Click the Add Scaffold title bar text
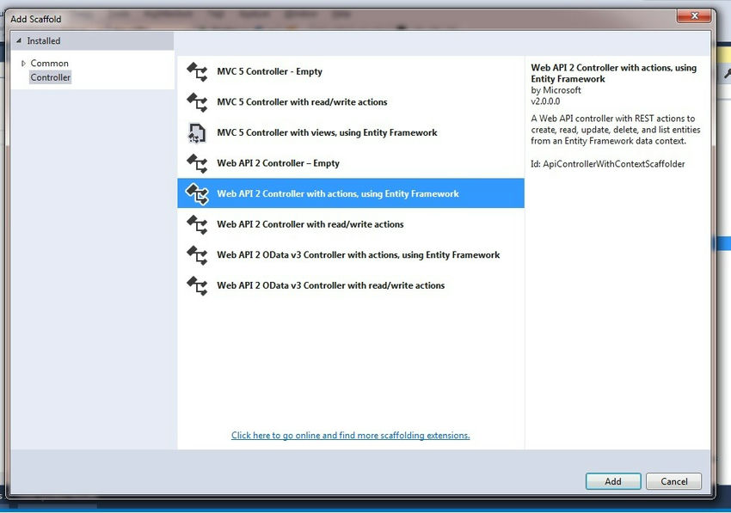The image size is (731, 513). click(x=36, y=20)
